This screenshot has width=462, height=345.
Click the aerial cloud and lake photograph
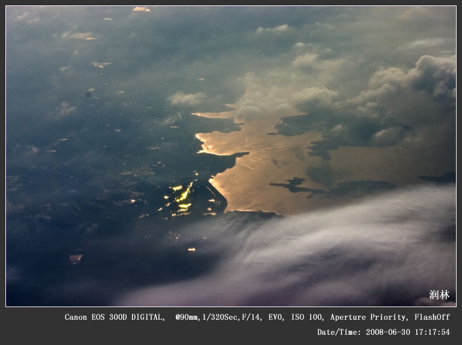point(231,156)
